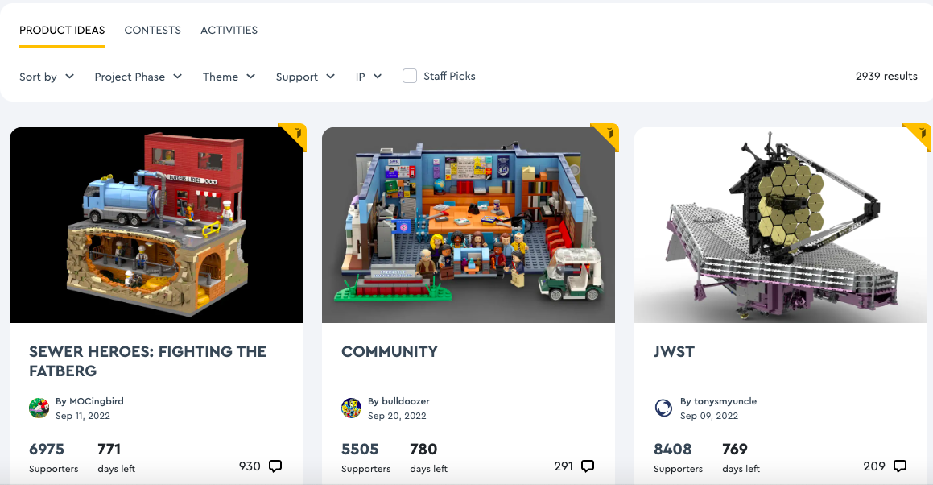Open the JWST project title link
The image size is (933, 485).
coord(674,351)
